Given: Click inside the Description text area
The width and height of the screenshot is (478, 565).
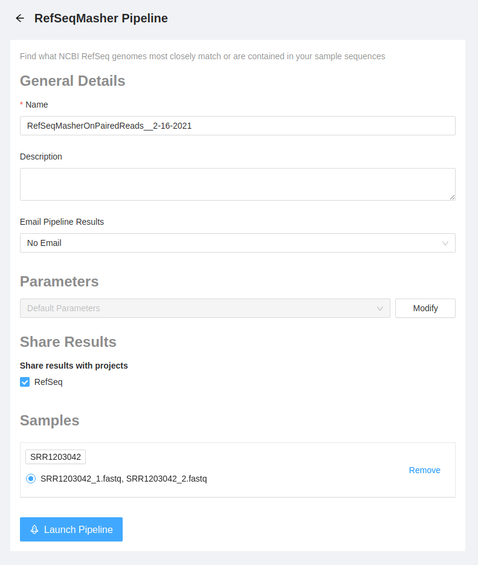Looking at the screenshot, I should click(237, 184).
